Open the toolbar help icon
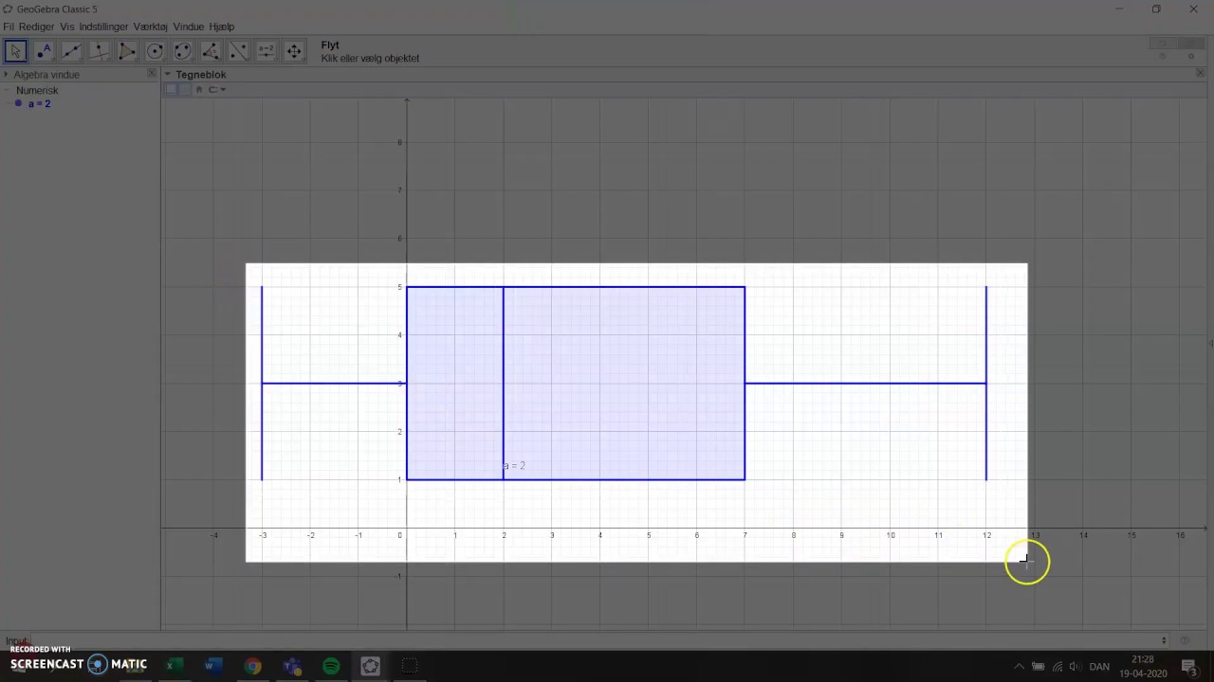 coord(1163,57)
